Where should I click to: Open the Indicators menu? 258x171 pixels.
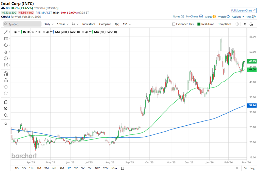pos(89,24)
